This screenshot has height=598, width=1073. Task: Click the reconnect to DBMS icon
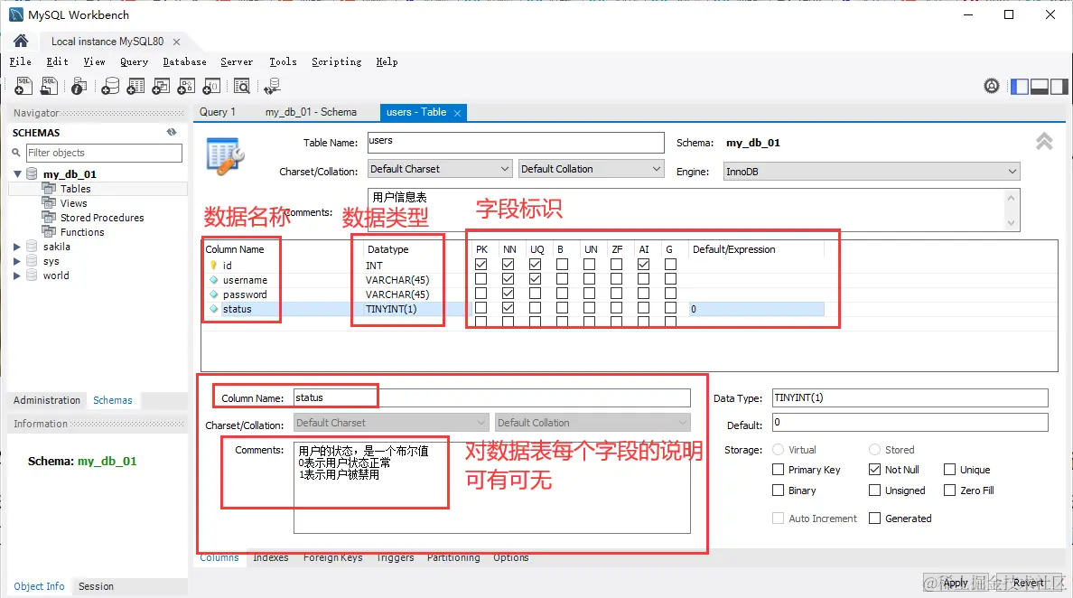coord(273,86)
